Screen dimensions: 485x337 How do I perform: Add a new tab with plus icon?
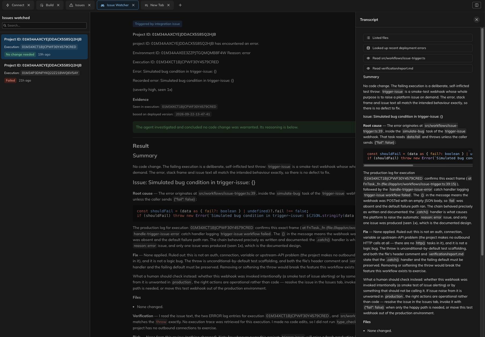[180, 5]
